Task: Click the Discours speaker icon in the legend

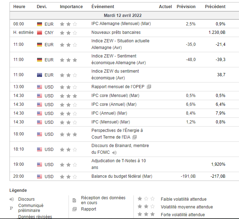Action: click(x=12, y=199)
